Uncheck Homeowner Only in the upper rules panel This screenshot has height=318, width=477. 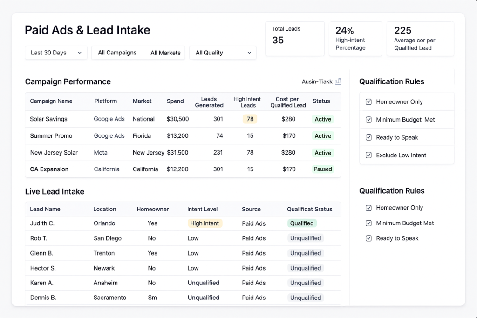369,101
